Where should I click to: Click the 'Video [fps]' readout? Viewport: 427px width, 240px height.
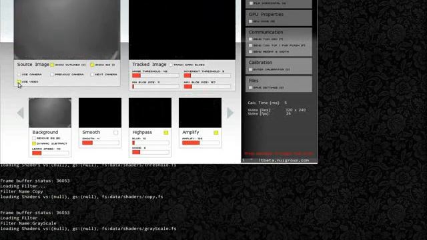270,114
